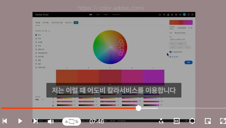Click the blue 저장 save button

188,62
